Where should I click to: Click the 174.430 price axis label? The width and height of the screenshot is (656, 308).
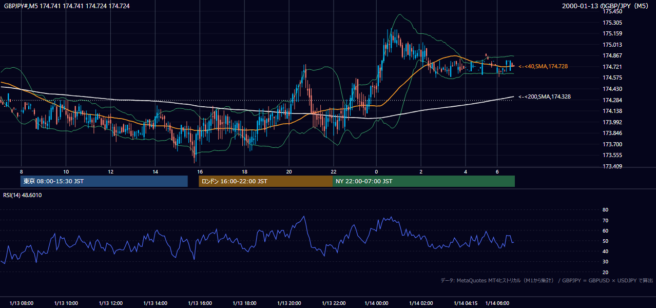tap(612, 89)
